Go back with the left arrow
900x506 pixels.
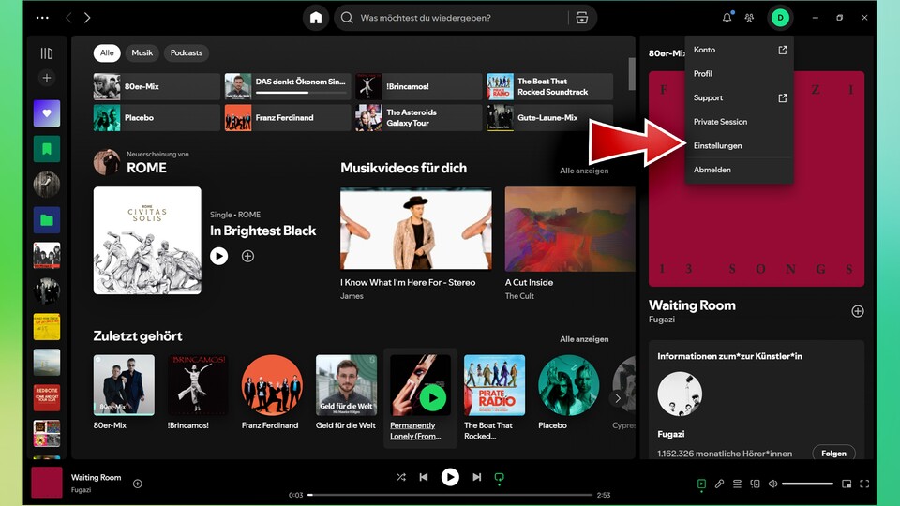pyautogui.click(x=68, y=18)
